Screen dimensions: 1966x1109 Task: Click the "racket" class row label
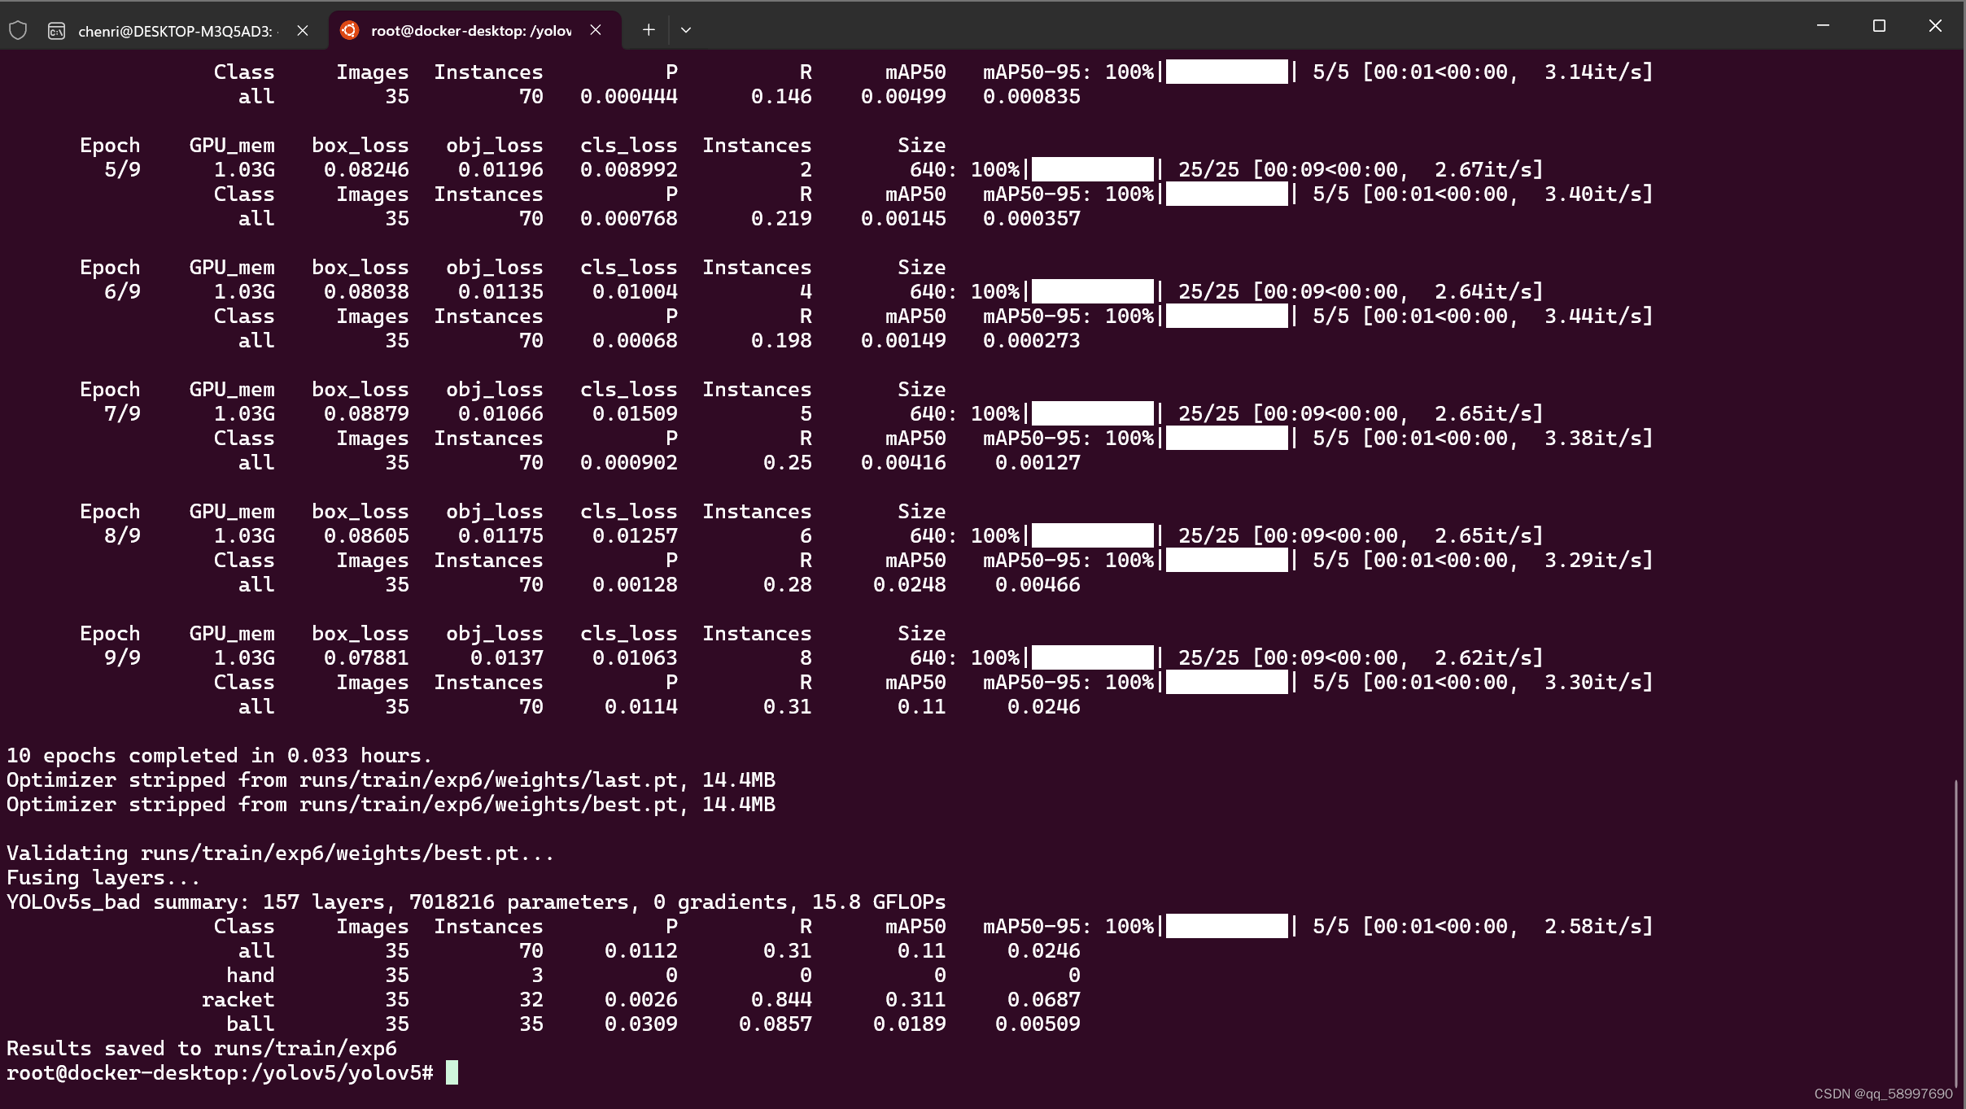click(238, 999)
